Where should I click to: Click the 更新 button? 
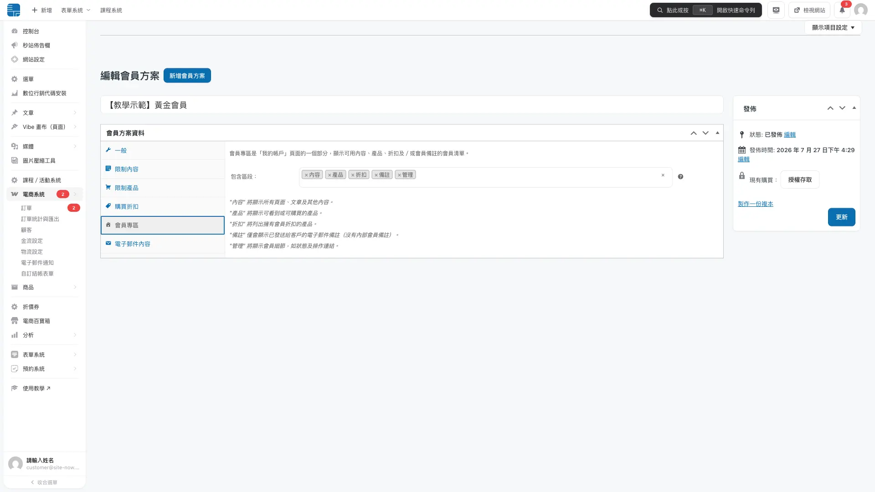pos(841,217)
